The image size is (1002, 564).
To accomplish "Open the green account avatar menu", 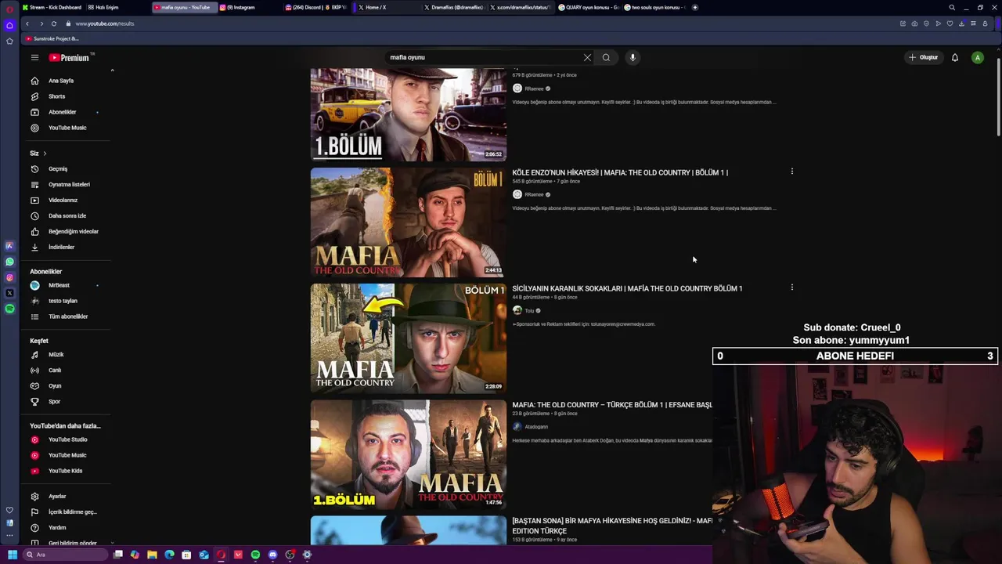I will (977, 57).
